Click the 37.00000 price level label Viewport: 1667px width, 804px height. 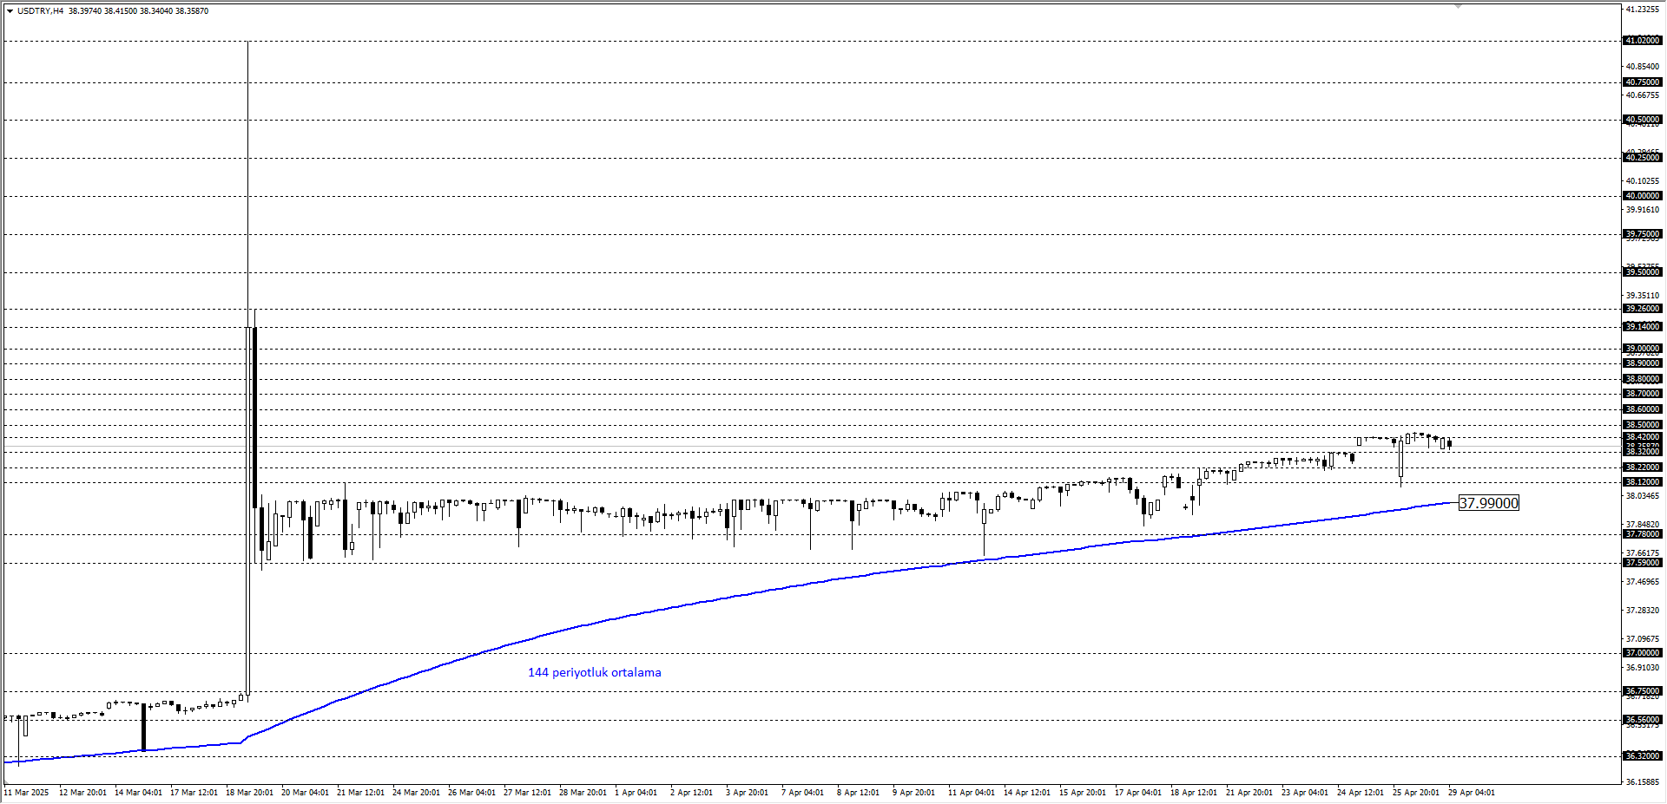click(x=1642, y=653)
